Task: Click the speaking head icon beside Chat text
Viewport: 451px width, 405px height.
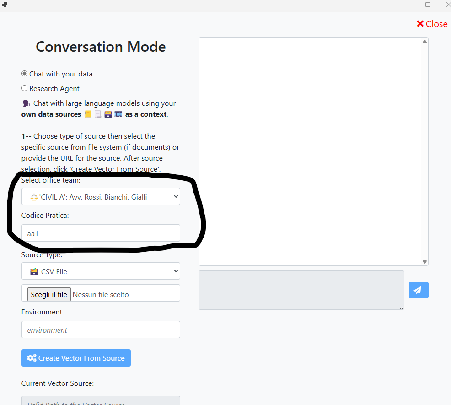Action: pyautogui.click(x=26, y=103)
